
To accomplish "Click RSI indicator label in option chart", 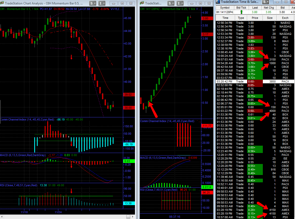I will coord(159,190).
